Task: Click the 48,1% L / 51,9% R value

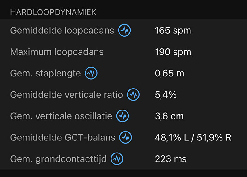Action: 193,137
